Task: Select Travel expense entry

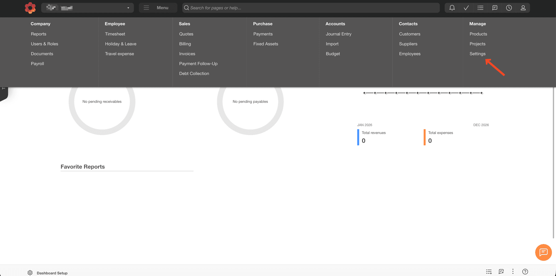Action: pos(120,54)
